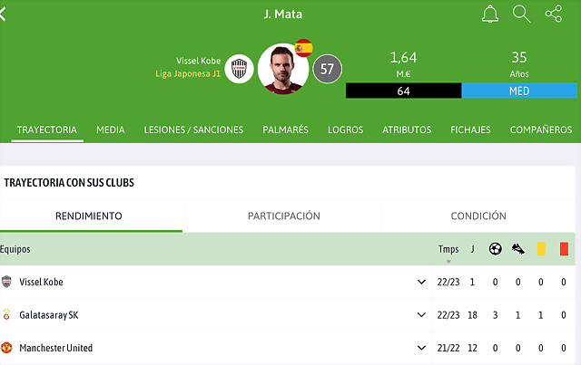Viewport: 581px width, 365px height.
Task: Open the Liga Japonesa J1 link
Action: click(x=188, y=73)
